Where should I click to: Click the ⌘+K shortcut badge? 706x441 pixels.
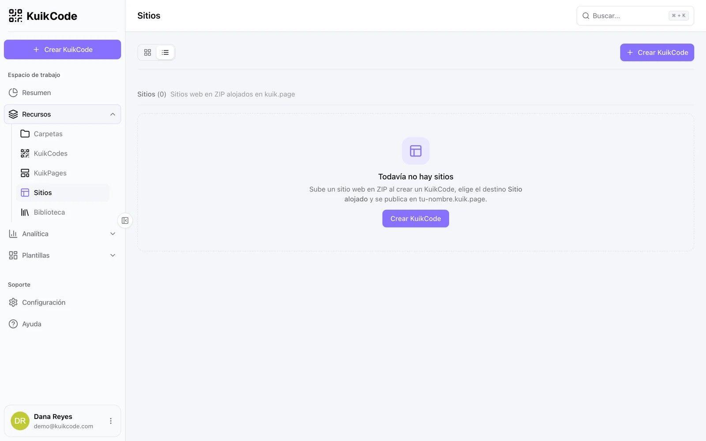pyautogui.click(x=679, y=16)
